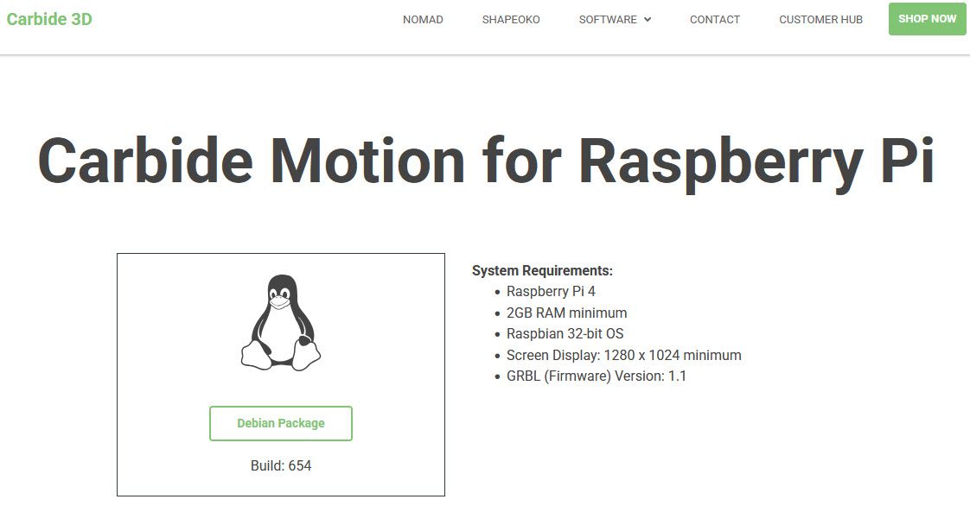Click the bullet beside GRBL Firmware Version

[497, 376]
